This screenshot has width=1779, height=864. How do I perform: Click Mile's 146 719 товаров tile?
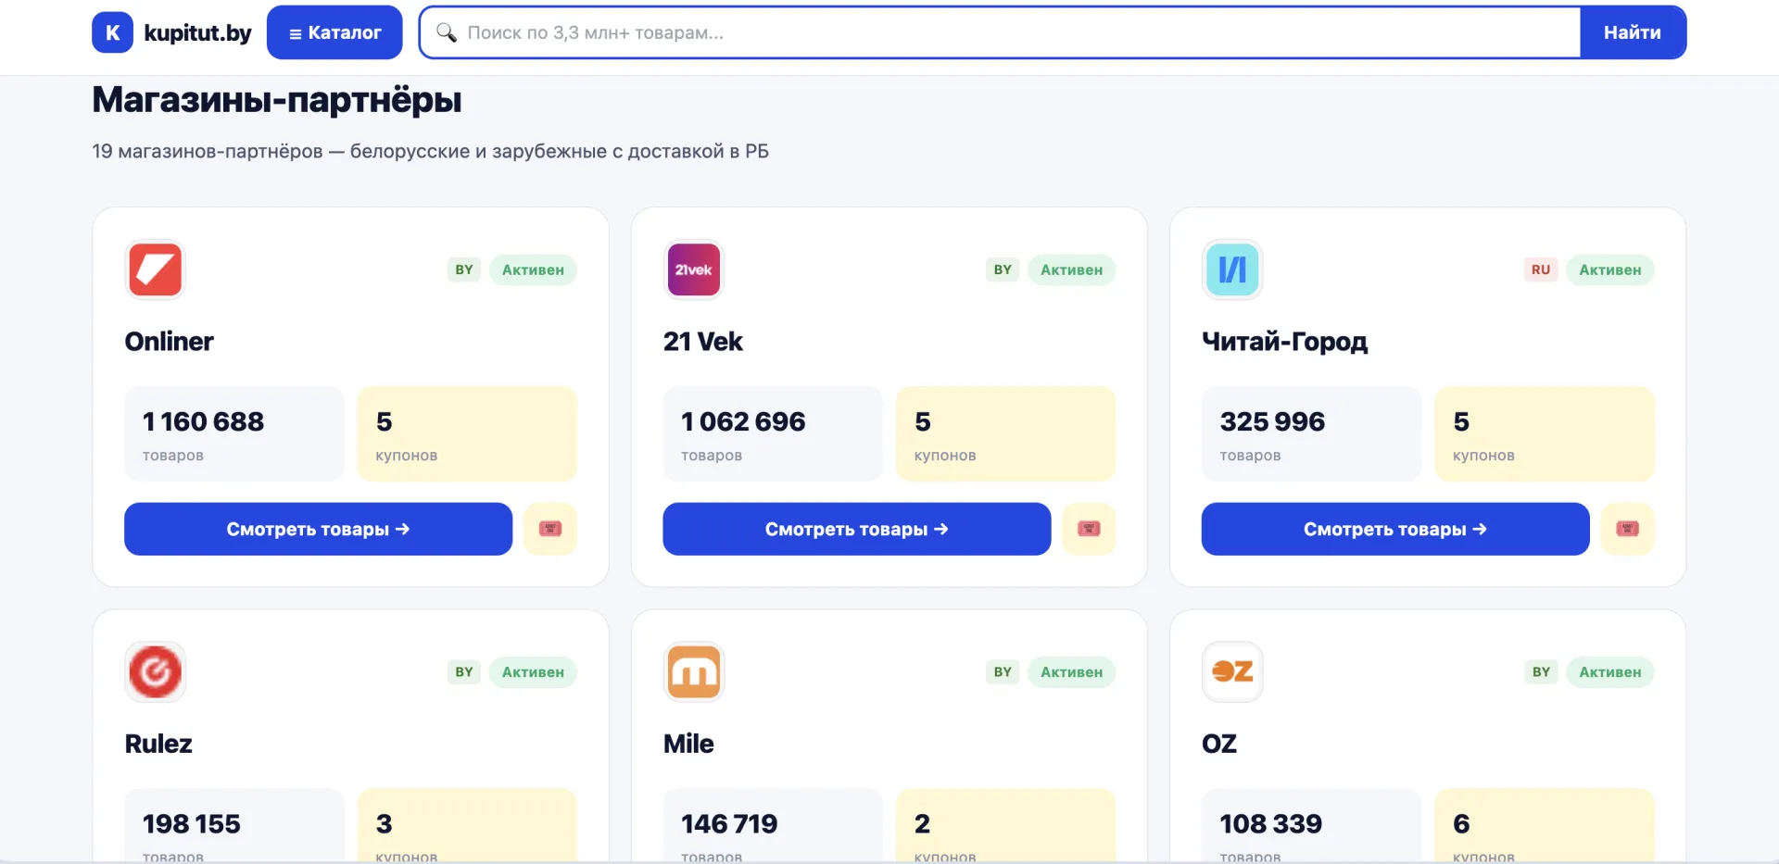[773, 826]
